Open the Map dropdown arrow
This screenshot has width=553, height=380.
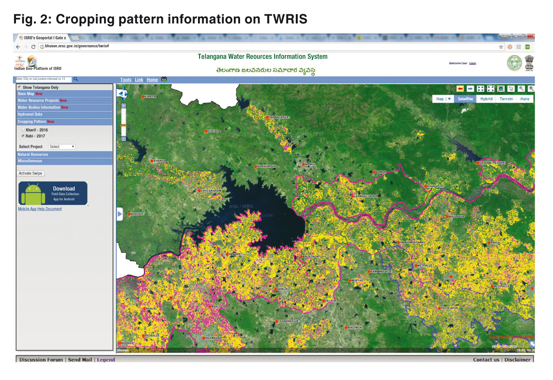449,99
